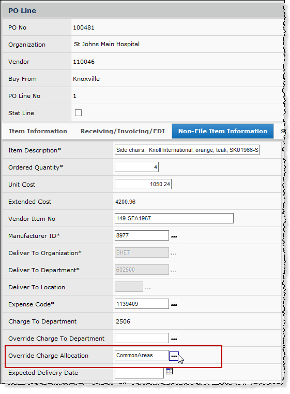This screenshot has height=394, width=290.
Task: Click the Override Charge Allocation CommonAreas field
Action: 142,355
